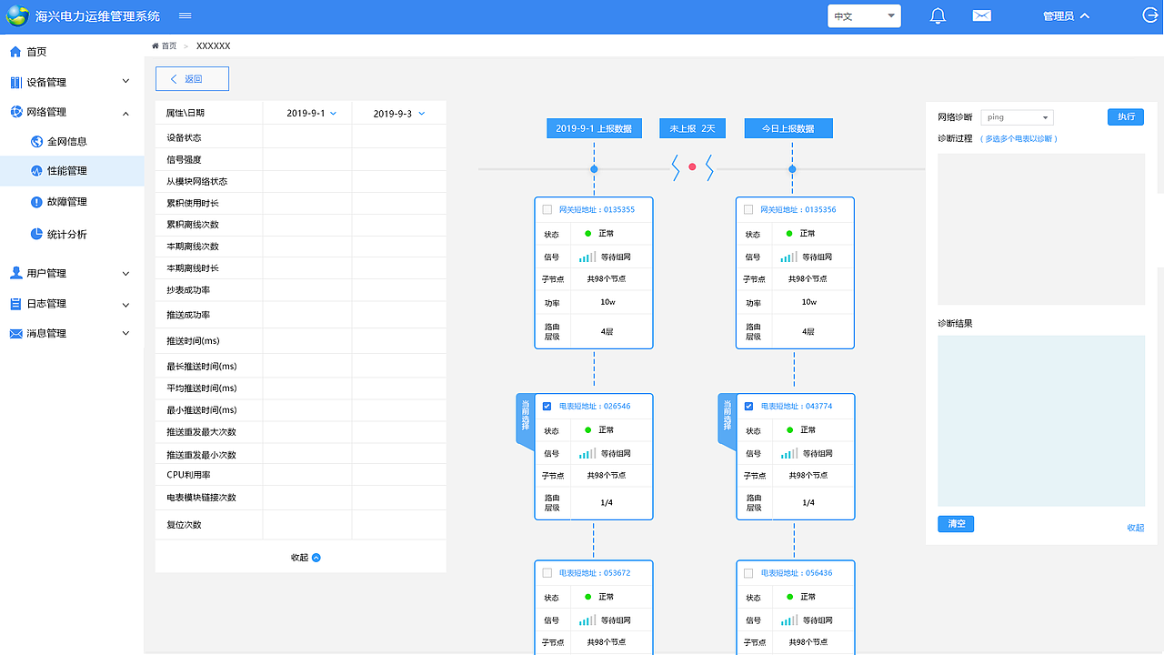Click the 2019-9-1 上报数据 timeline button
Image resolution: width=1164 pixels, height=655 pixels.
click(594, 129)
